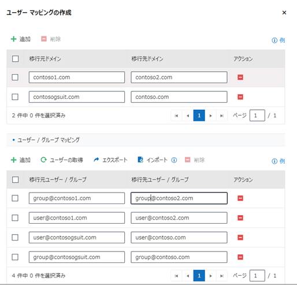Edit the contosogsuit.com source domain field
The image size is (297, 285).
(x=77, y=97)
